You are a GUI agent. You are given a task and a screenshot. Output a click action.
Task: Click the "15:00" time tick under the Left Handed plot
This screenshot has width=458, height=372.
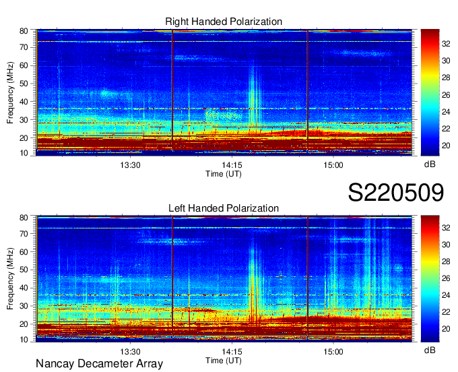point(333,351)
